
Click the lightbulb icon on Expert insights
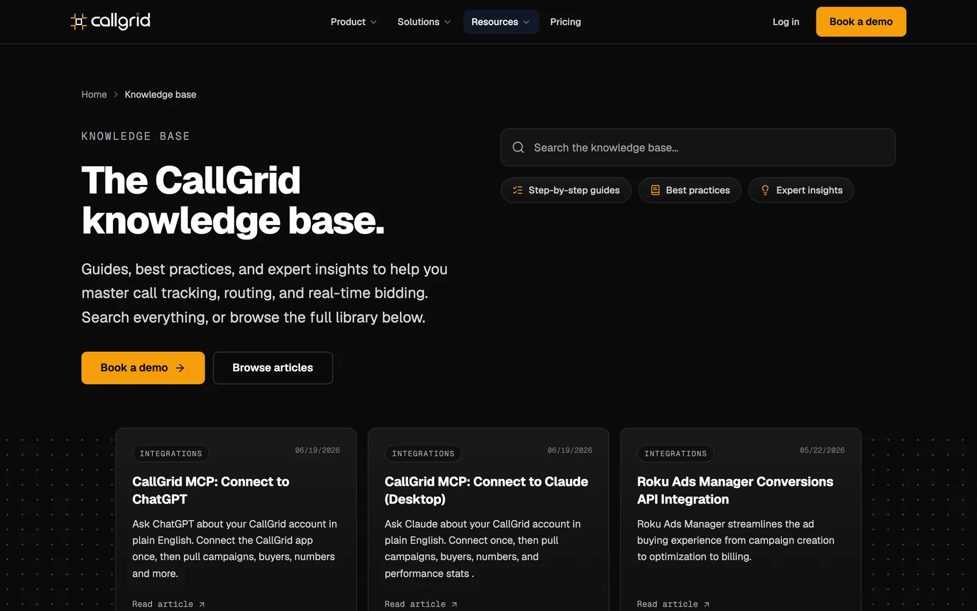click(x=765, y=190)
